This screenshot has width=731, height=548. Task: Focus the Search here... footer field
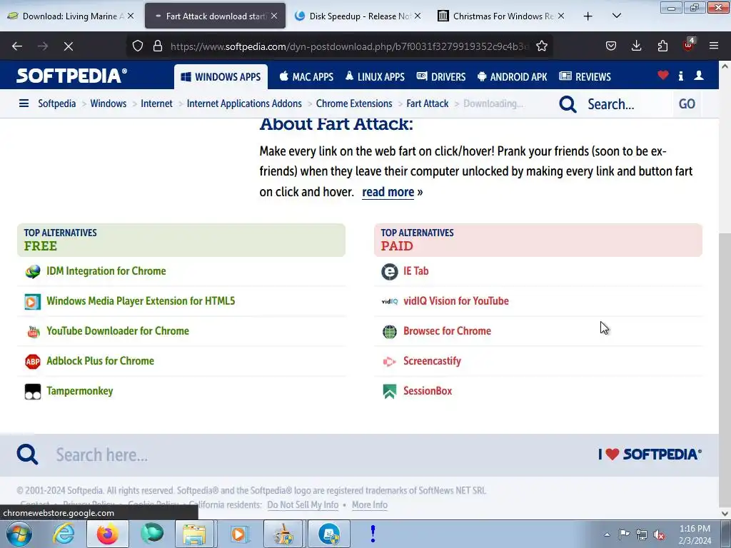click(298, 455)
